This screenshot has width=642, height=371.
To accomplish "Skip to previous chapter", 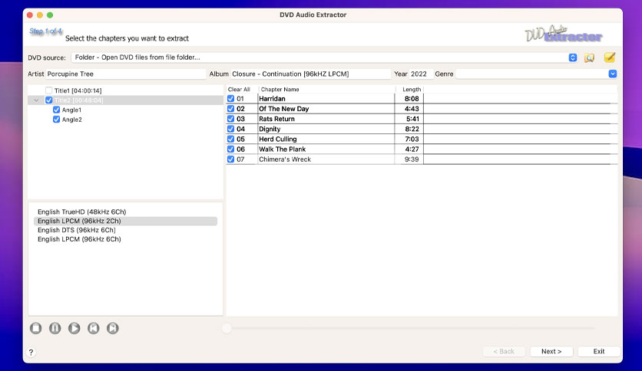I will tap(94, 328).
